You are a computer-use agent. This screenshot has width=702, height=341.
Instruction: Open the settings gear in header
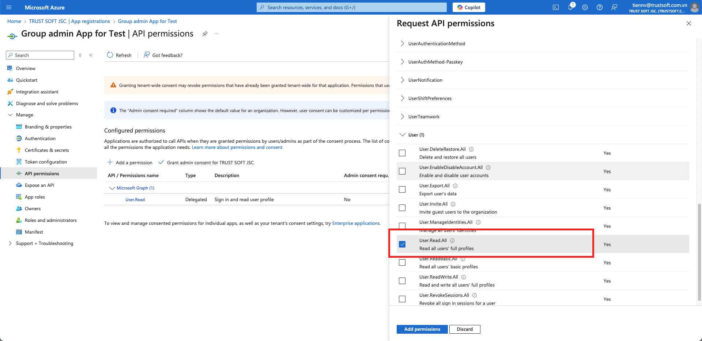[x=585, y=7]
